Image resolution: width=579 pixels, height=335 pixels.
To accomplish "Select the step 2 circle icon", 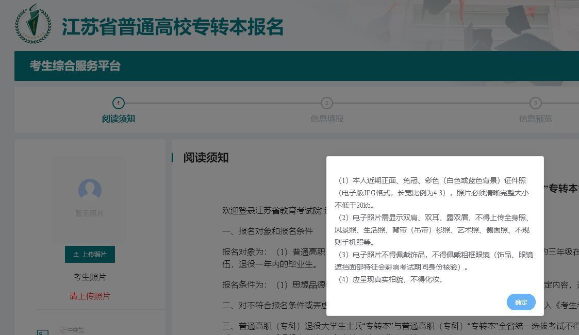I will coord(326,103).
